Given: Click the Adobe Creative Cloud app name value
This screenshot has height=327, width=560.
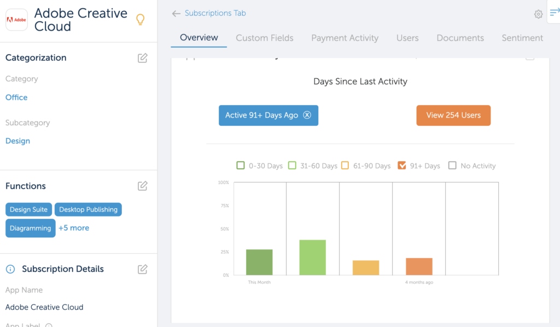Looking at the screenshot, I should [x=44, y=307].
